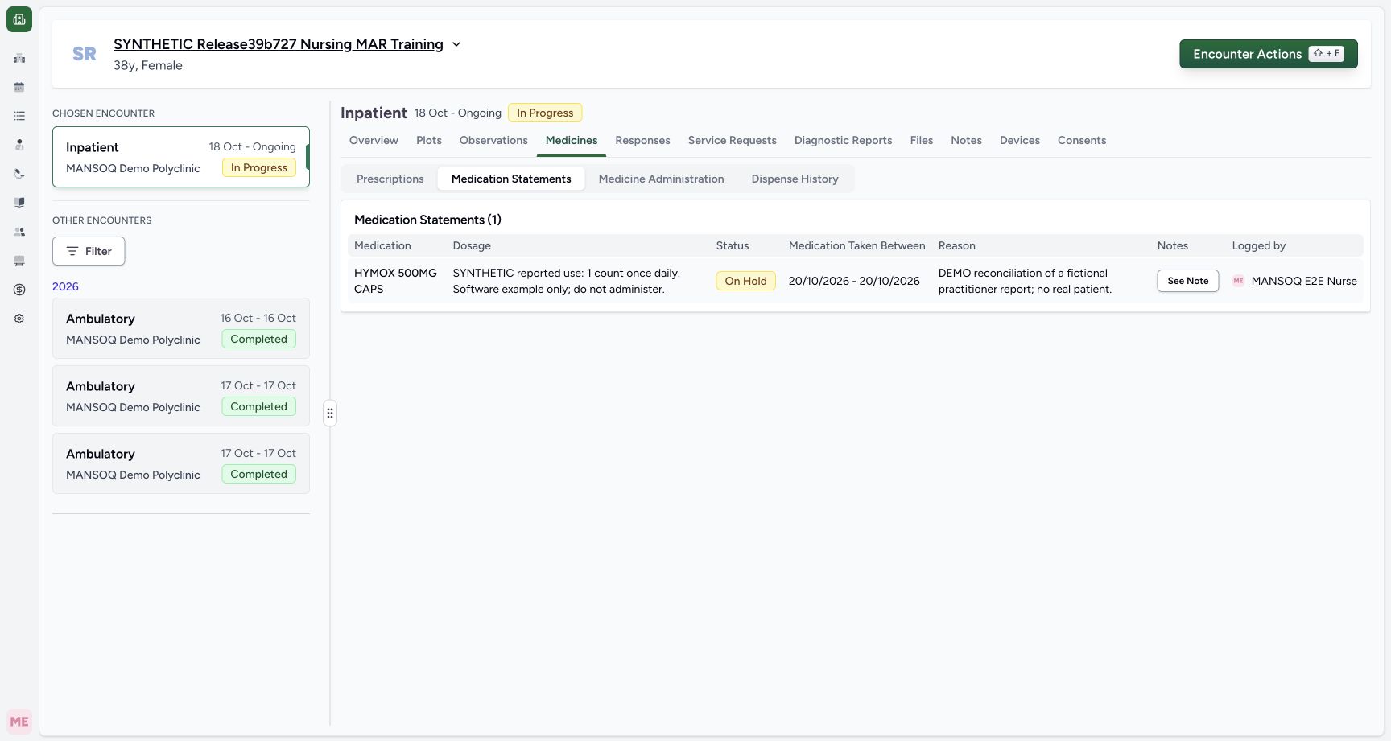Switch to the Responses tab
Viewport: 1391px width, 741px height.
pyautogui.click(x=642, y=140)
